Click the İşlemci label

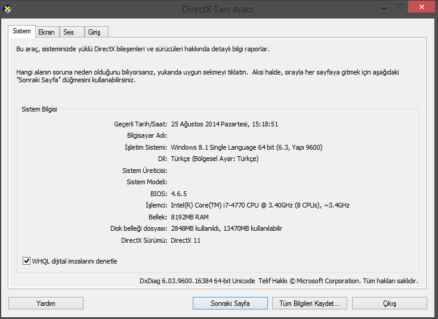click(x=156, y=205)
